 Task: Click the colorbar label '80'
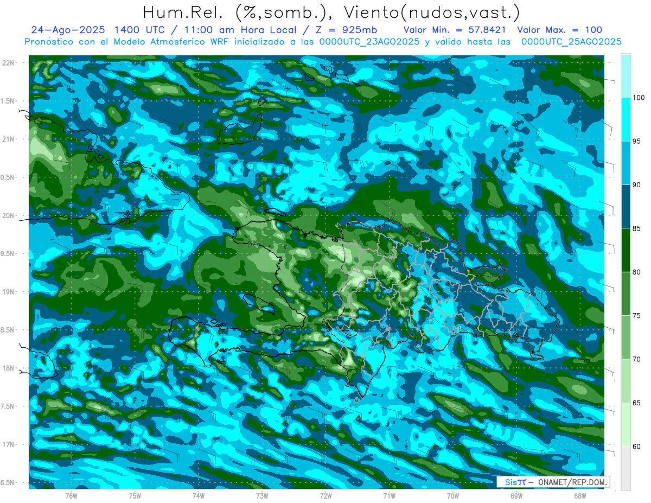click(x=637, y=272)
